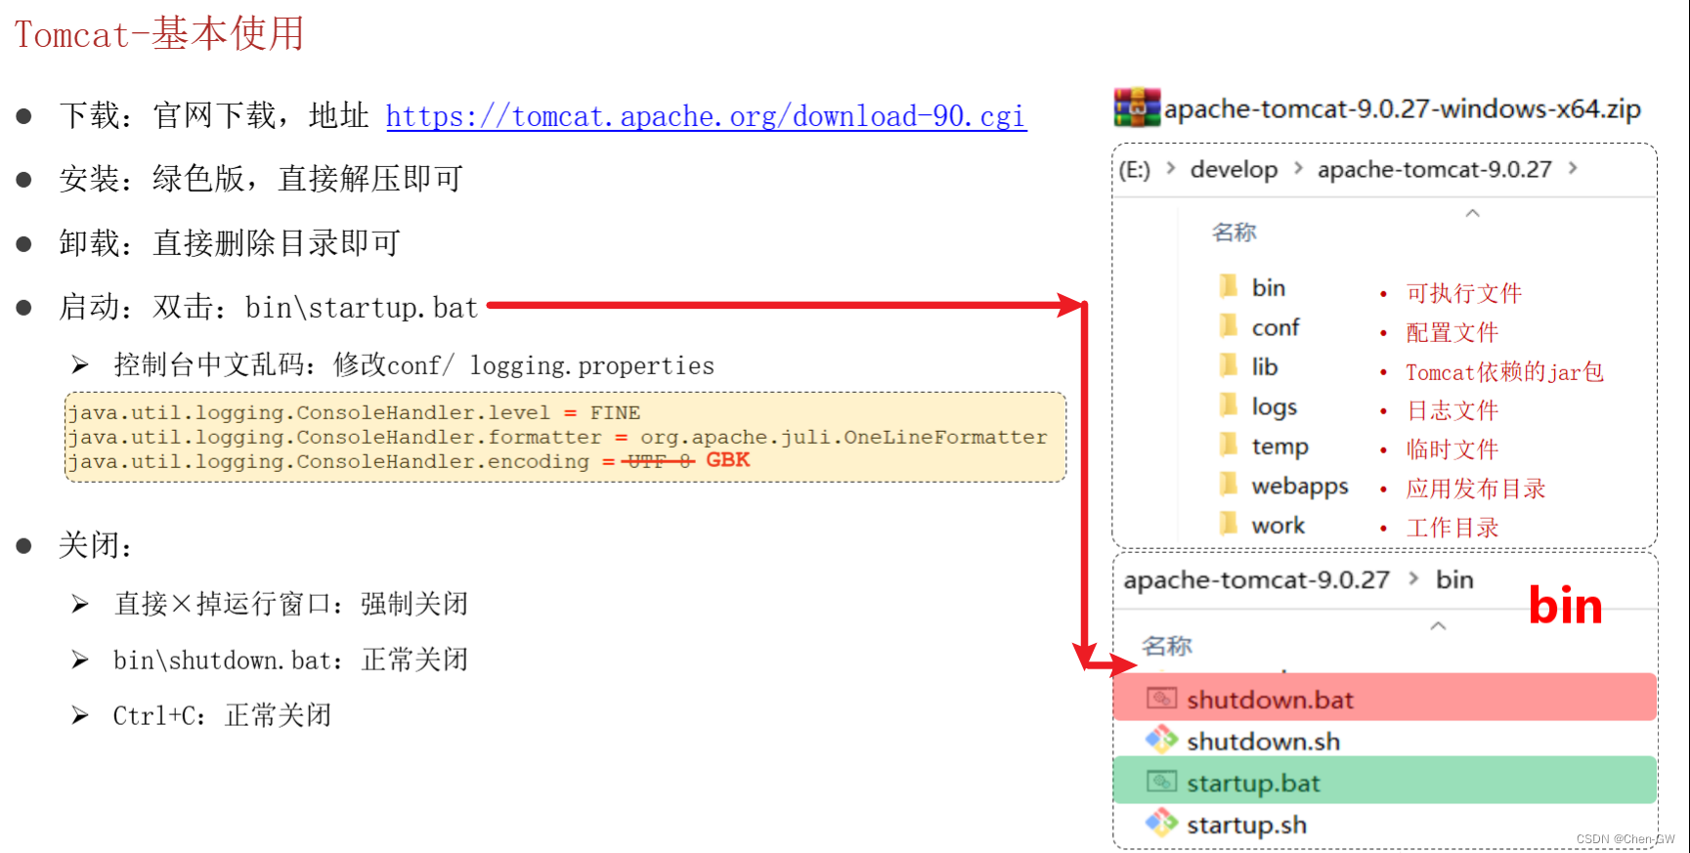Viewport: 1690px width, 853px height.
Task: Click apache-tomcat-9.0.27 in the lower bin breadcrumb
Action: (x=1256, y=579)
